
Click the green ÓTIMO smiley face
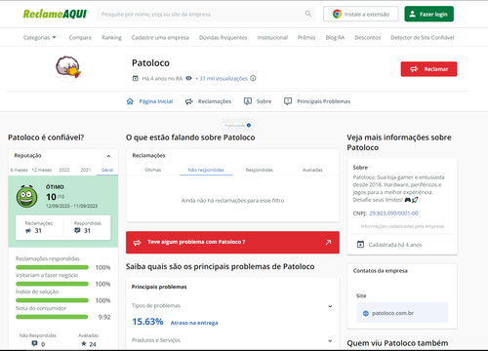tap(26, 197)
